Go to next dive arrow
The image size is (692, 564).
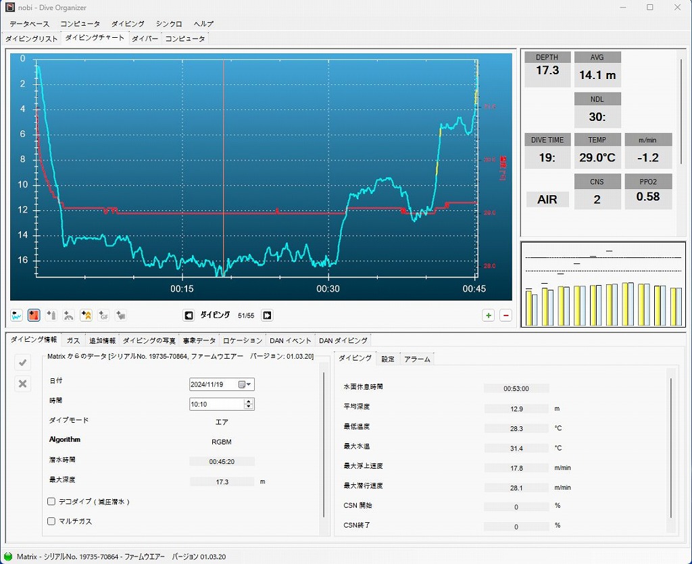(x=267, y=315)
